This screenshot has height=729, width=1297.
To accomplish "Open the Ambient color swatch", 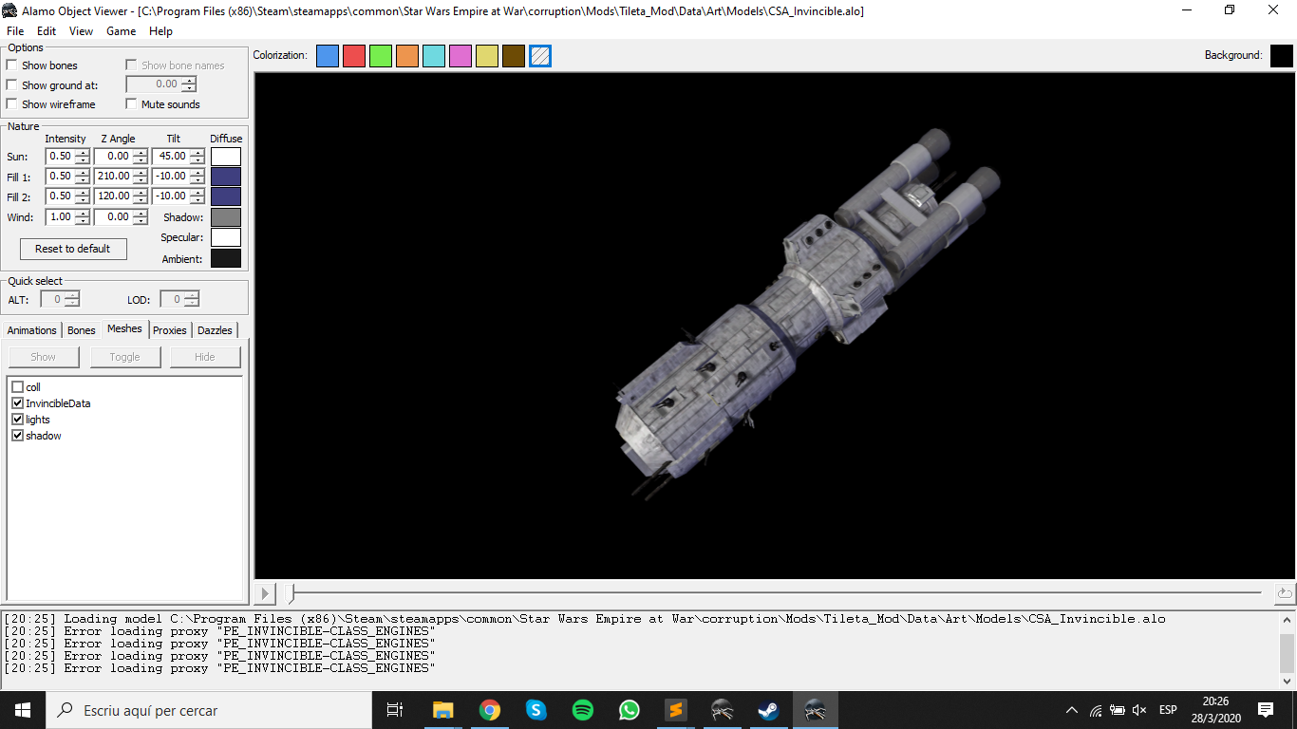I will tap(226, 258).
